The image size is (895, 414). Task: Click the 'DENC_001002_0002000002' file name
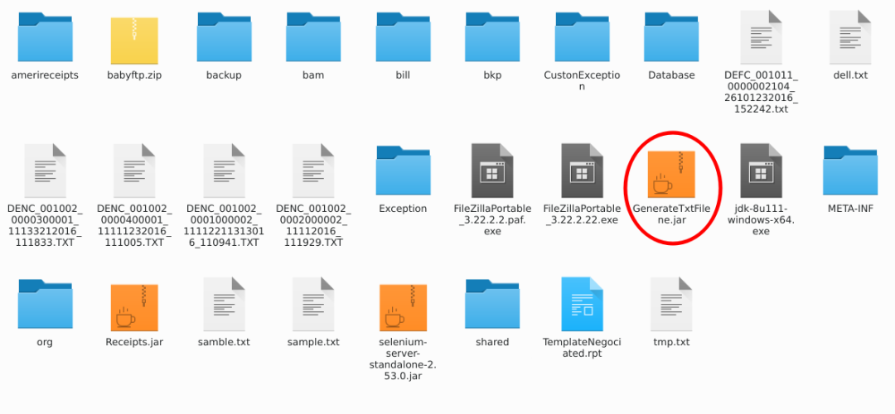tap(313, 225)
